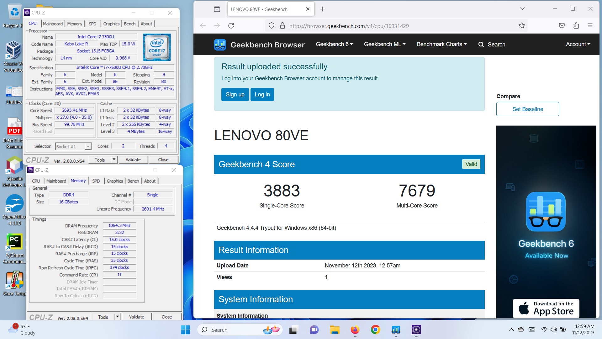Open Google Chrome from the taskbar

(375, 330)
